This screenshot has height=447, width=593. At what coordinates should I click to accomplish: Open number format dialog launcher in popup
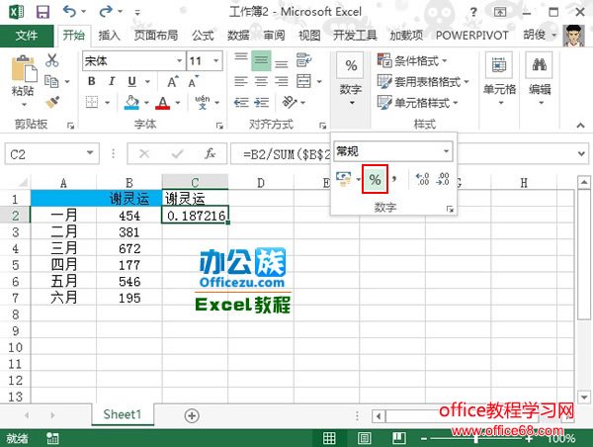click(450, 209)
